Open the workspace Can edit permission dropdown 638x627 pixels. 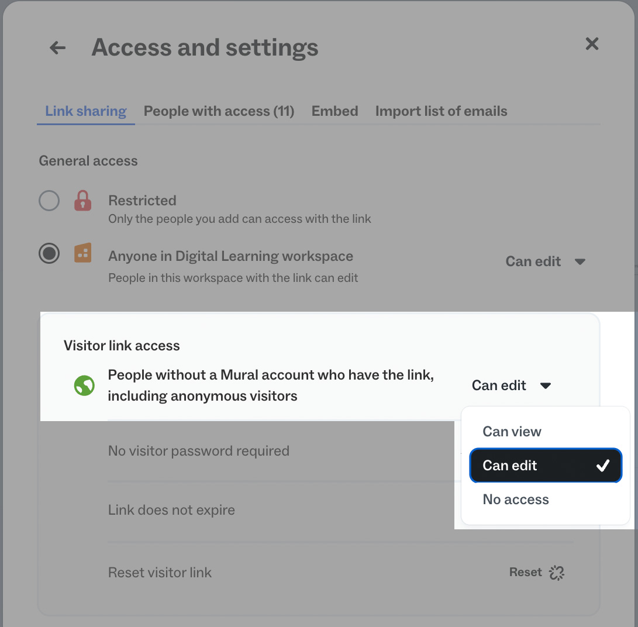(545, 261)
